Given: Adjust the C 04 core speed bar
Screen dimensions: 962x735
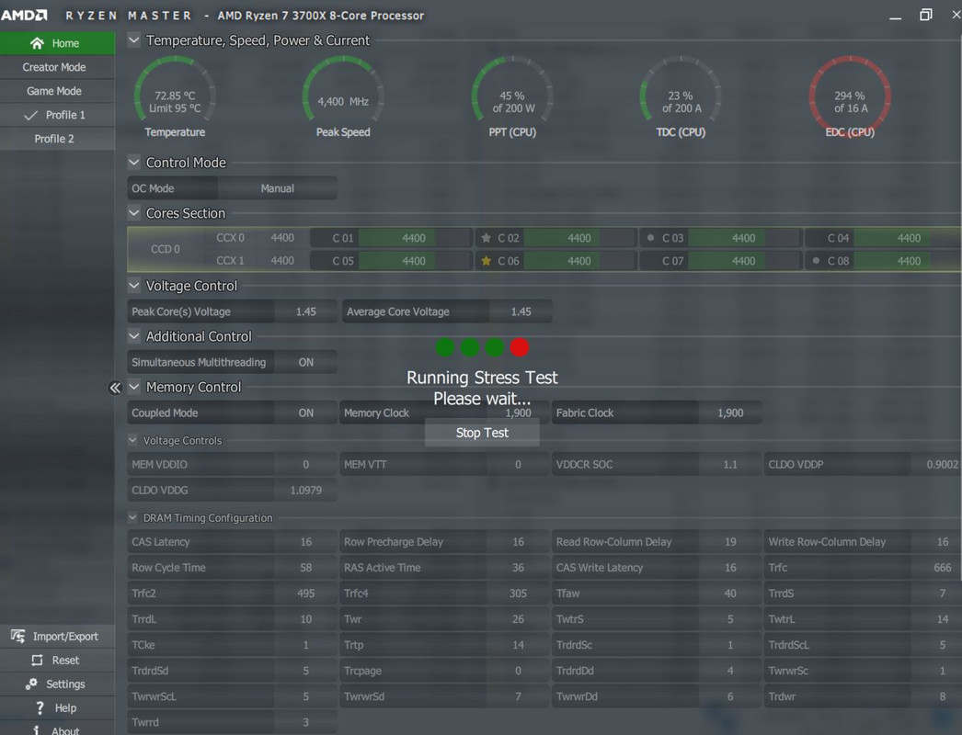Looking at the screenshot, I should [x=908, y=238].
